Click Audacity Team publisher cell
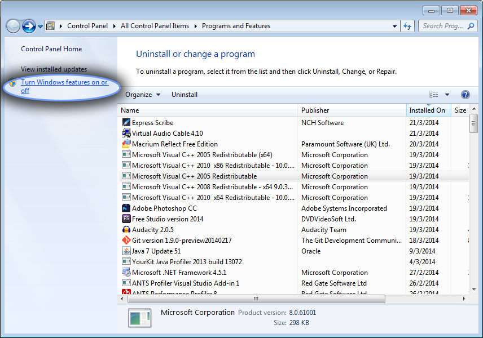 click(x=323, y=230)
